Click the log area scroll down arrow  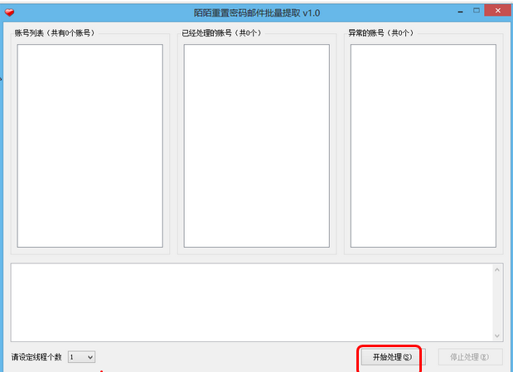click(497, 336)
